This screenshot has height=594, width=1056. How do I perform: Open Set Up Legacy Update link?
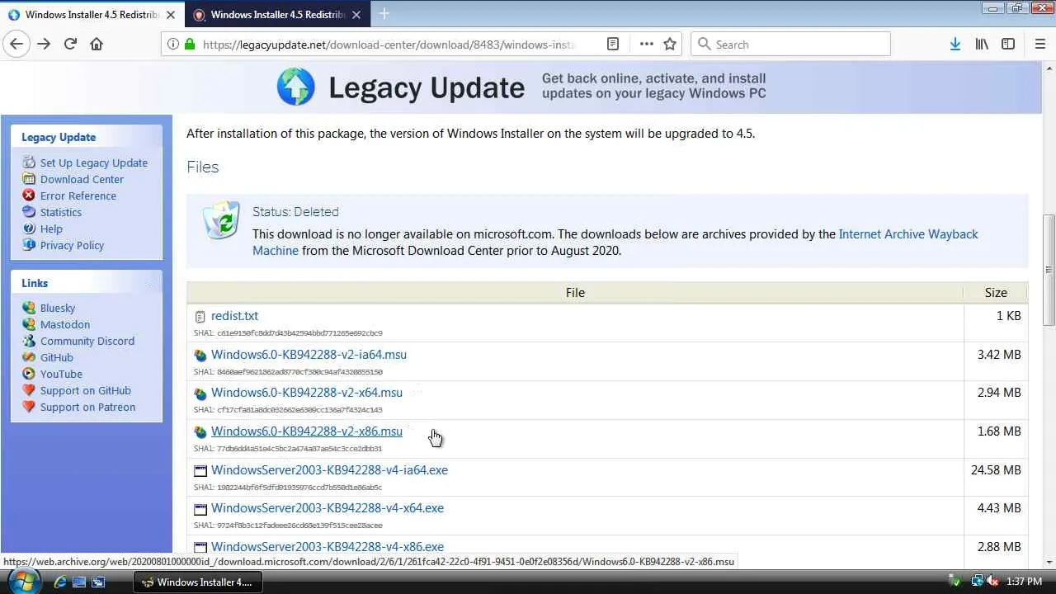coord(94,163)
